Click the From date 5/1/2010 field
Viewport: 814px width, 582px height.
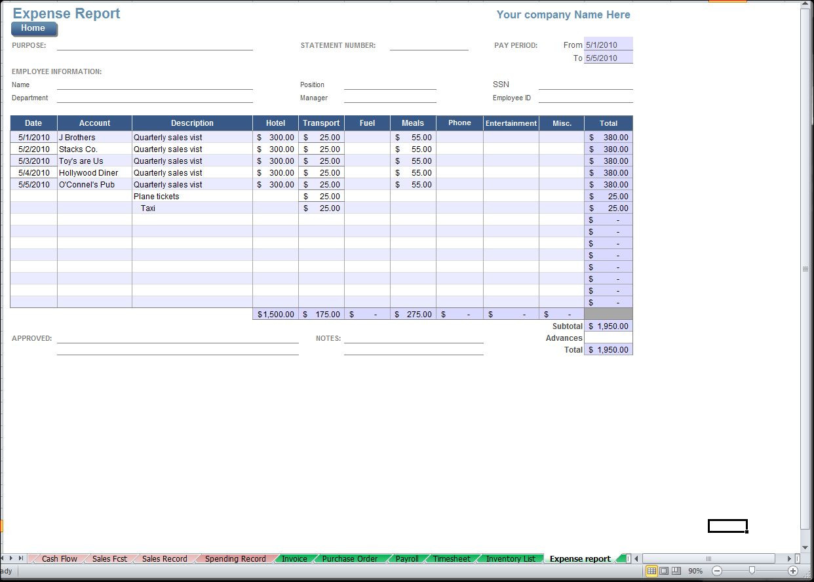pos(608,45)
